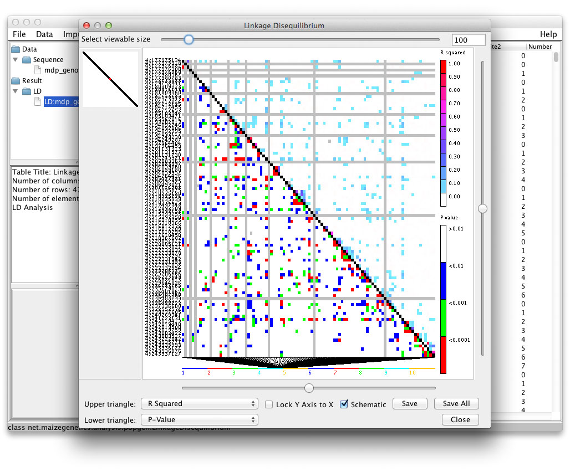Click the red R squared 1.00 legend swatch
This screenshot has width=570, height=472.
(444, 67)
